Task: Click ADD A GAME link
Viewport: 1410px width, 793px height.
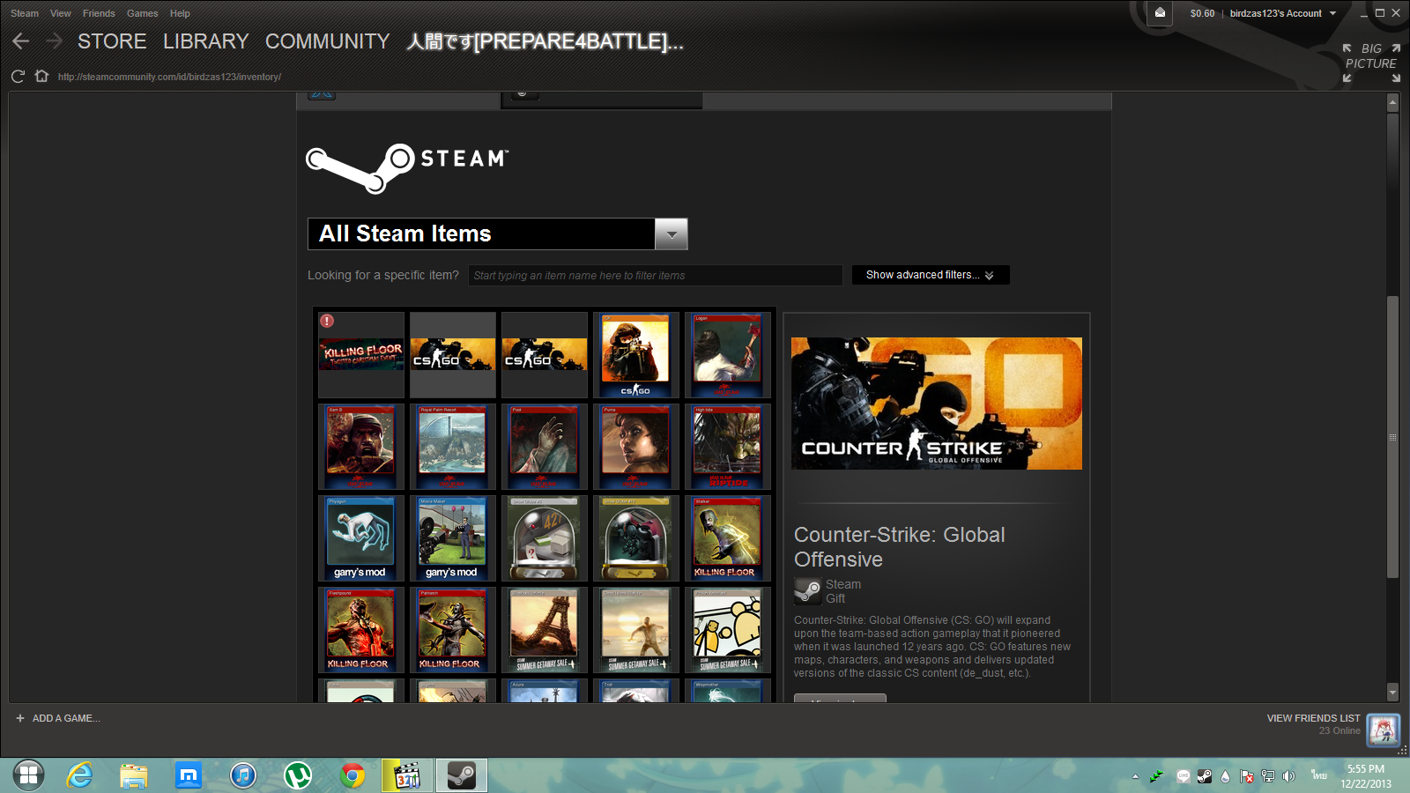Action: (x=66, y=718)
